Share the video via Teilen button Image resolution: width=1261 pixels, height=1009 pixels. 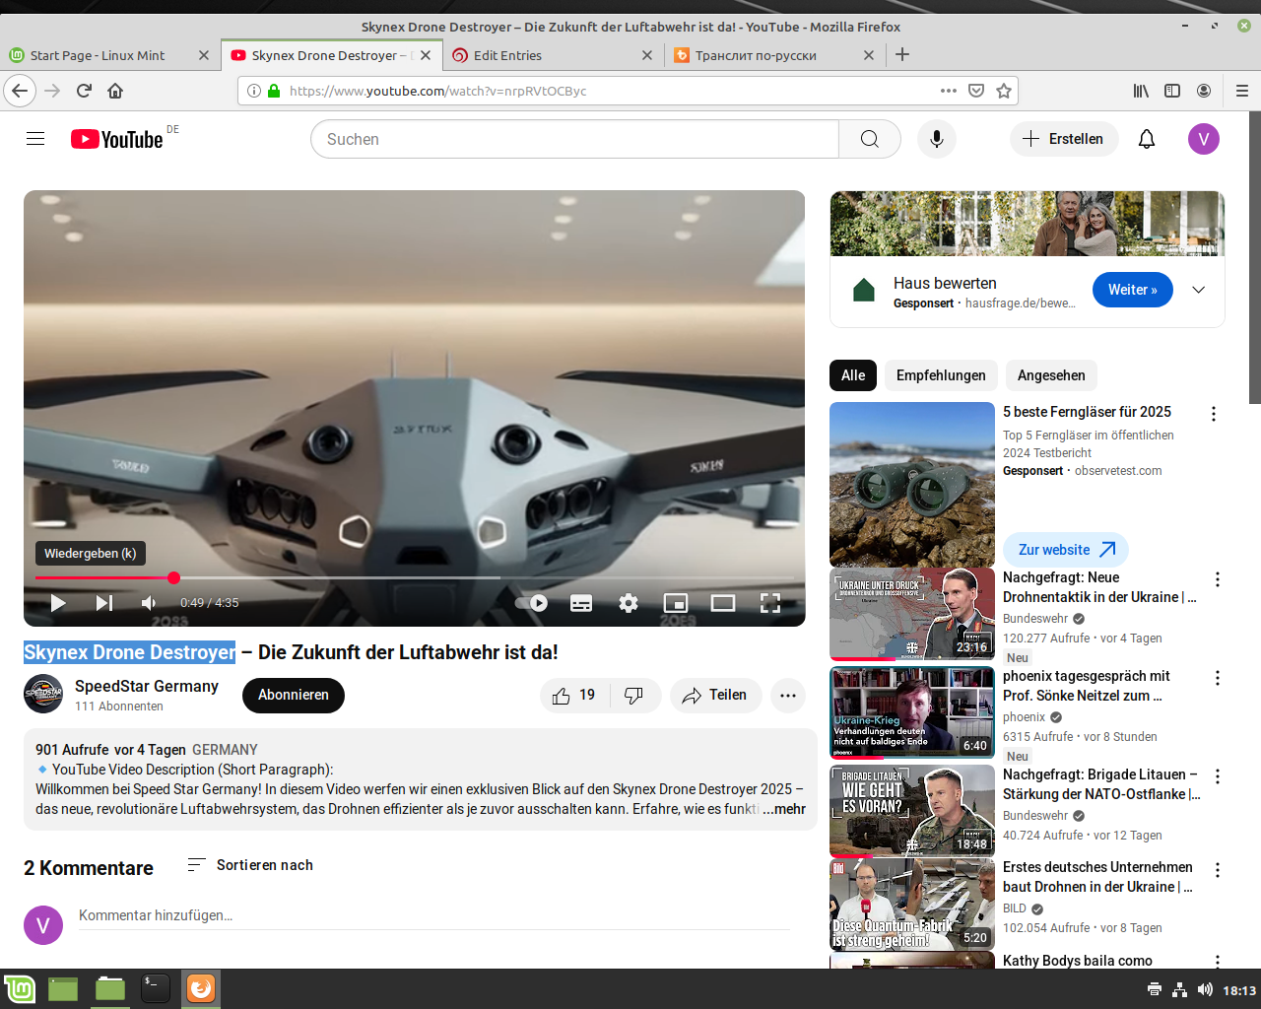click(x=716, y=696)
